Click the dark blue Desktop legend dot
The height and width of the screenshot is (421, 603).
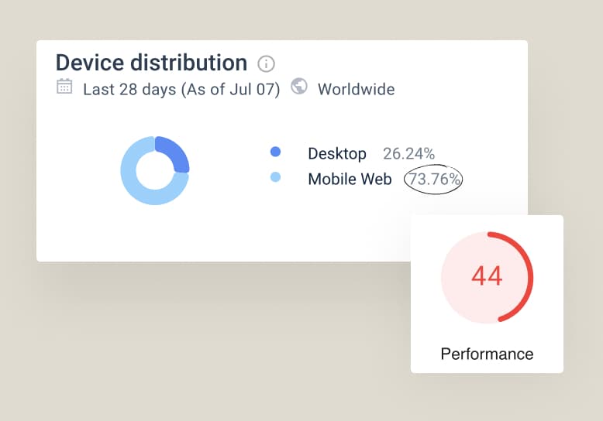pyautogui.click(x=275, y=152)
